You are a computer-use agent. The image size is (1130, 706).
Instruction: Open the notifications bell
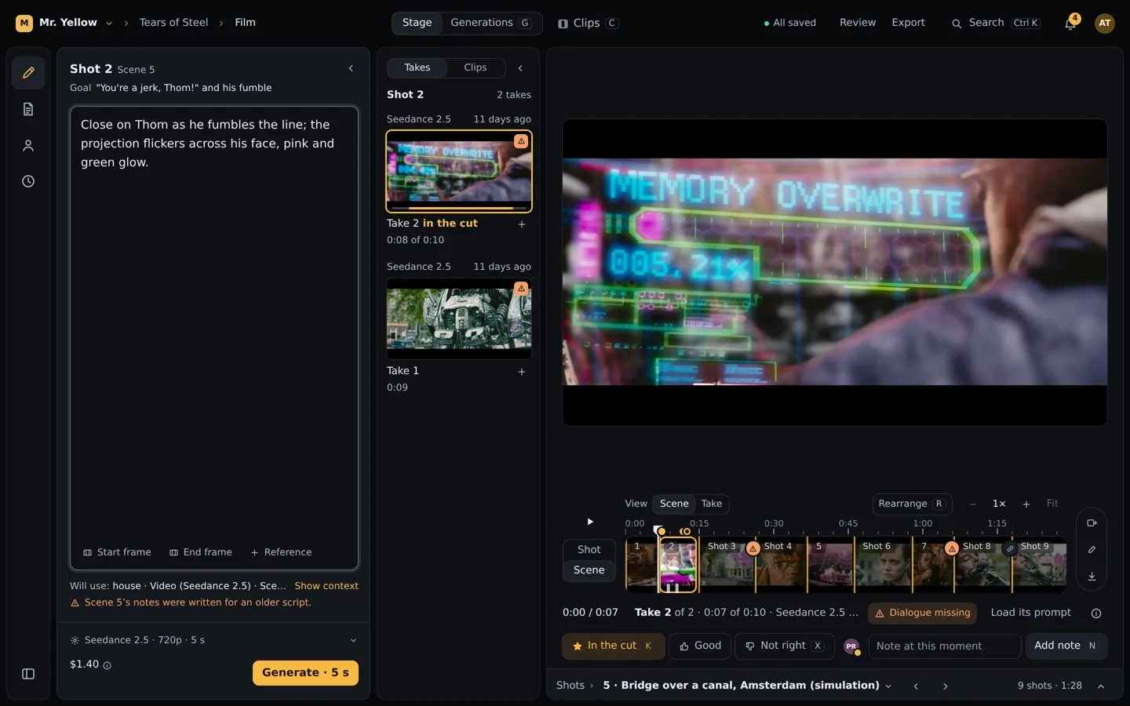click(1070, 24)
